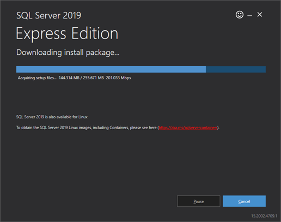
Task: Click the version number 15.2002.4709.1
Action: pyautogui.click(x=264, y=216)
